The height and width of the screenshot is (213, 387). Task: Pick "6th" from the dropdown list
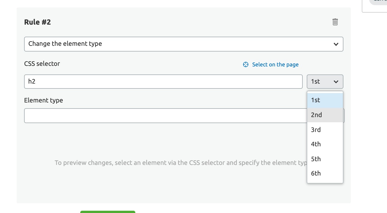(325, 173)
